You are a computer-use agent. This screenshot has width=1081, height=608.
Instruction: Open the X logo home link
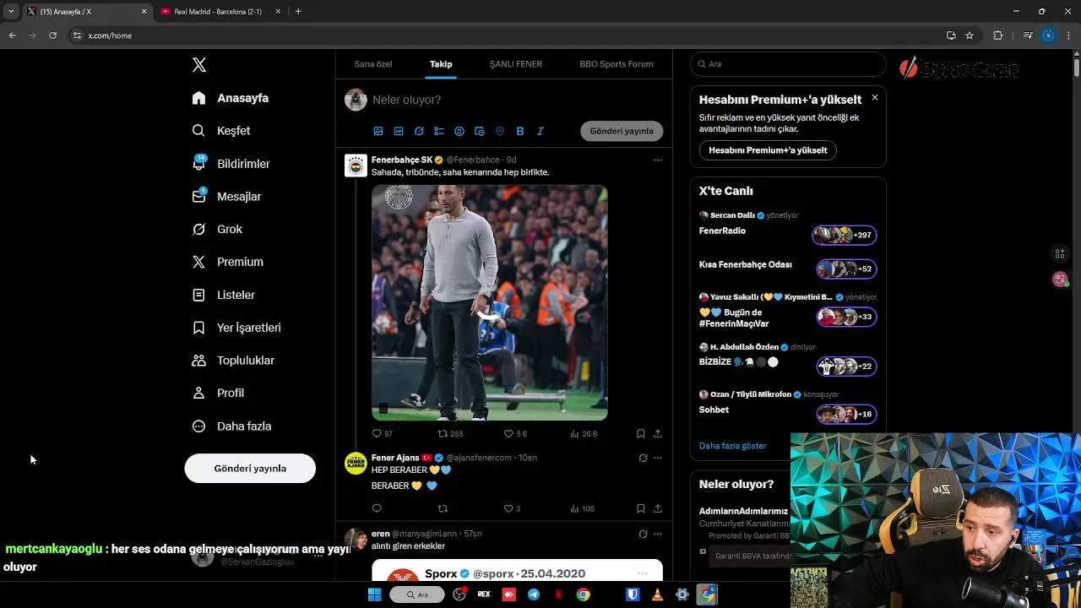[x=199, y=65]
